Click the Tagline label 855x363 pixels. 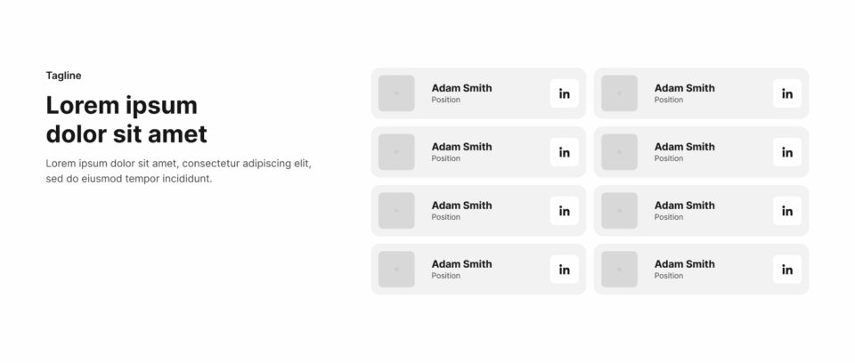[x=63, y=76]
